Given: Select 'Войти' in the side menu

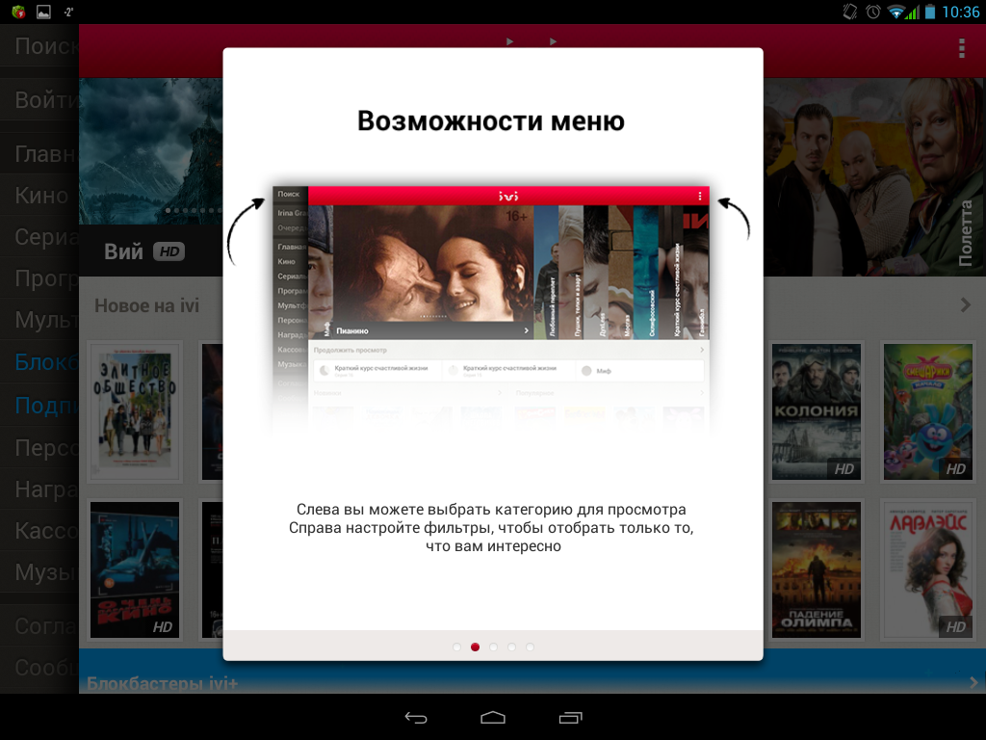Looking at the screenshot, I should coord(39,99).
